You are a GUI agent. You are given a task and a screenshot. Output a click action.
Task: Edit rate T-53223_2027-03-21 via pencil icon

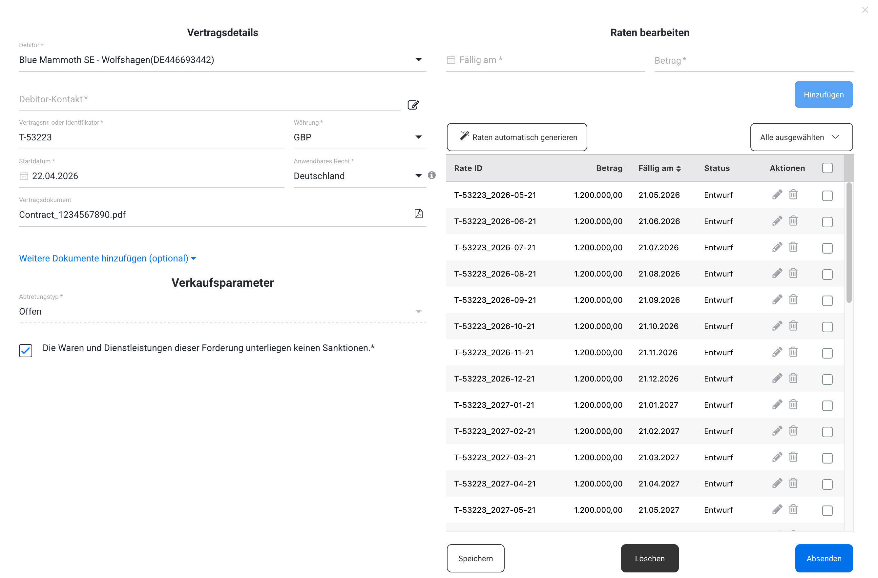777,457
